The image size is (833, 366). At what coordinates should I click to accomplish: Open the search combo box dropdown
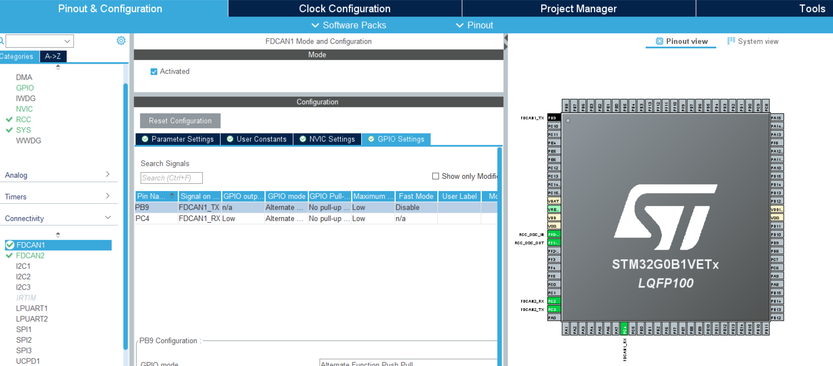point(67,41)
